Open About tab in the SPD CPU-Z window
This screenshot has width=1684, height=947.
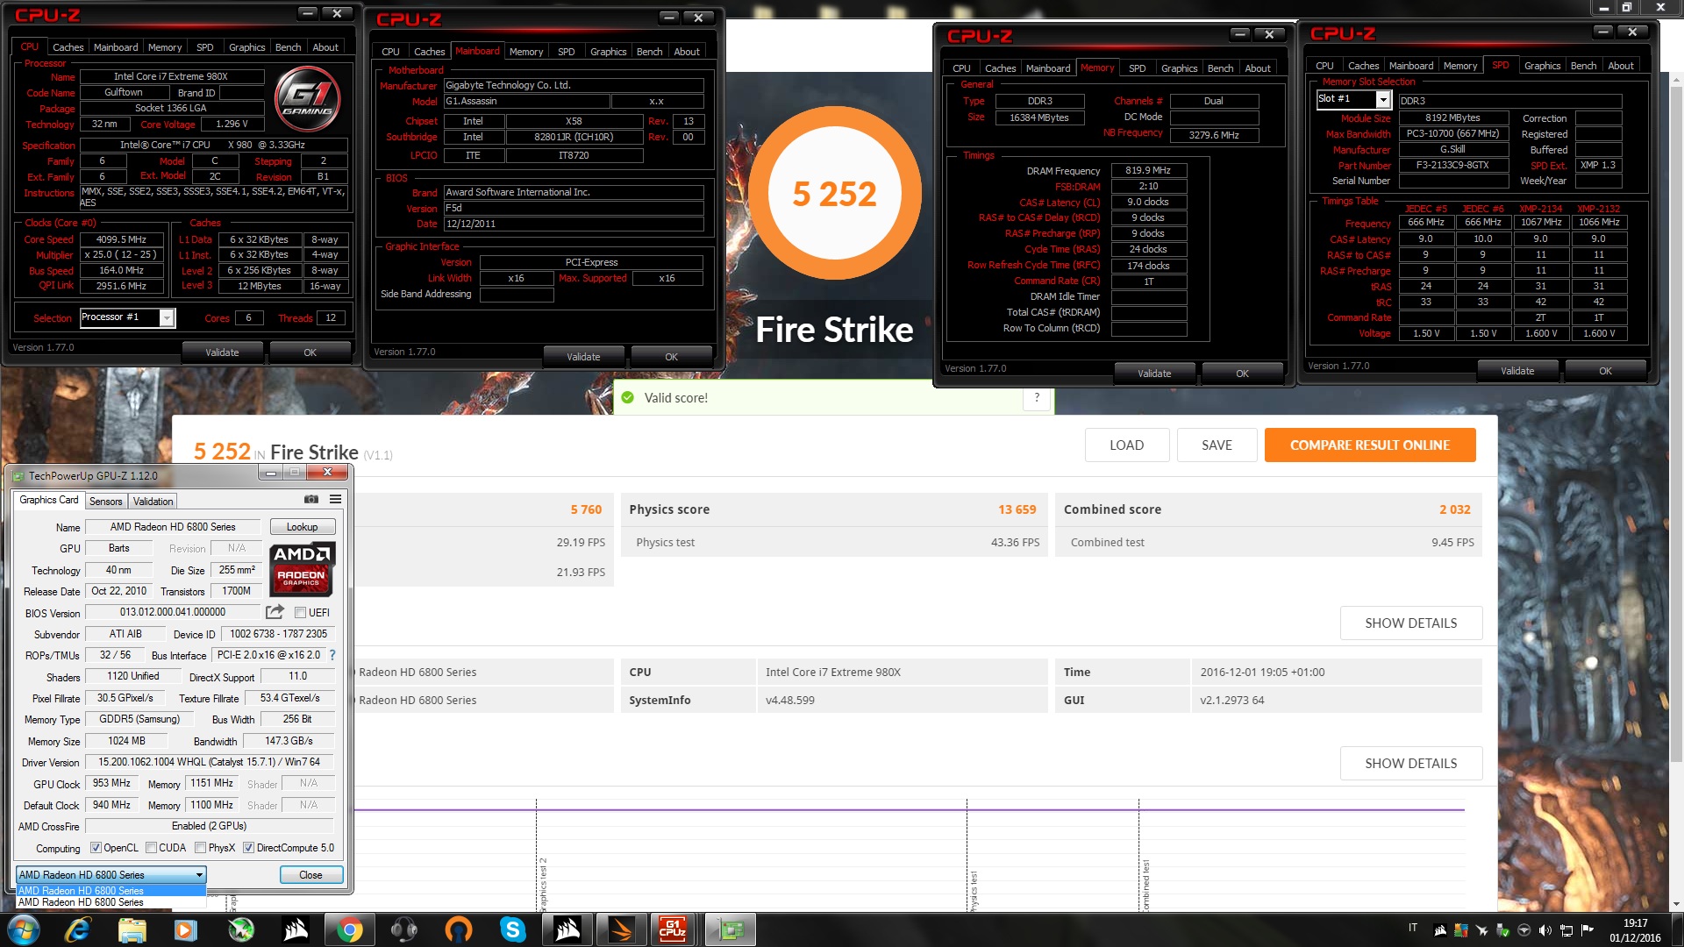[1620, 66]
